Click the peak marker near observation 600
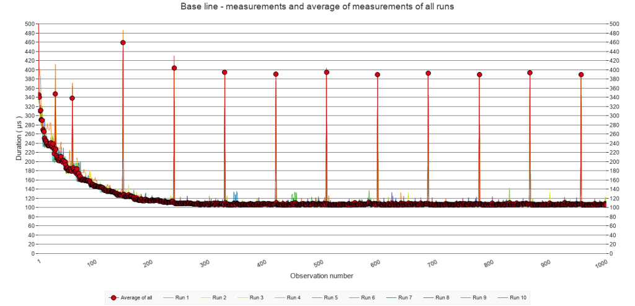This screenshot has width=635, height=306. pyautogui.click(x=377, y=74)
